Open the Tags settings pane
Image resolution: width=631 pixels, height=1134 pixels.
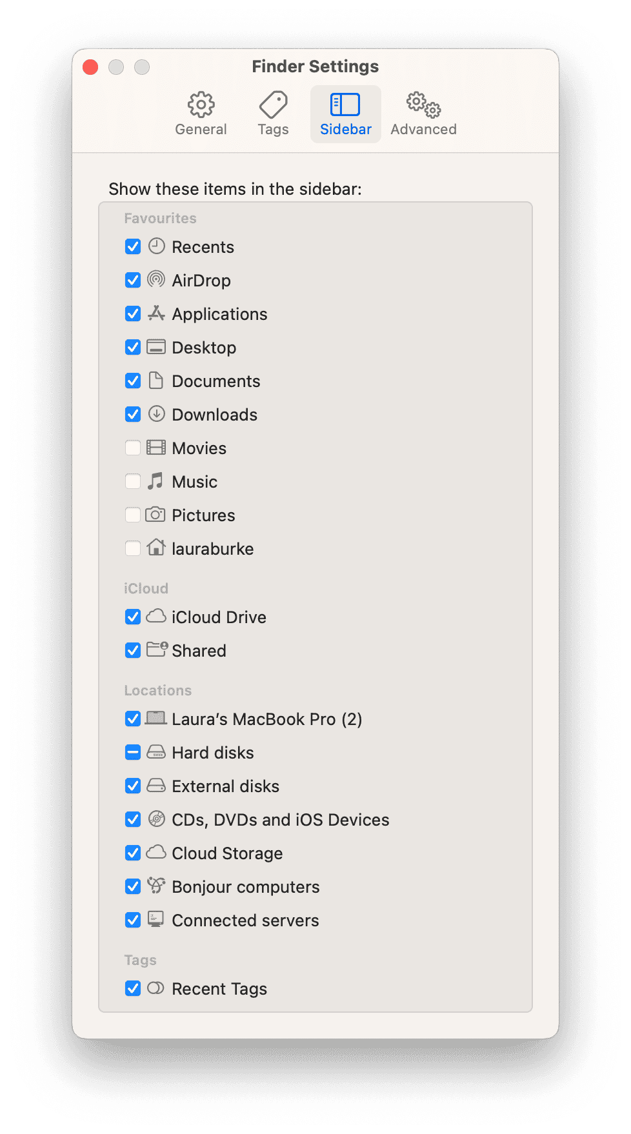[272, 113]
